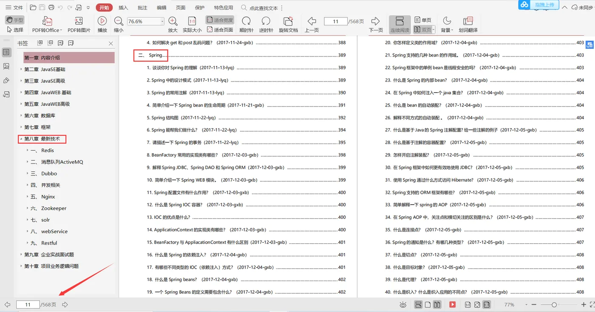Toggle fit width (适合宽度)
This screenshot has height=312, width=595.
(x=220, y=20)
